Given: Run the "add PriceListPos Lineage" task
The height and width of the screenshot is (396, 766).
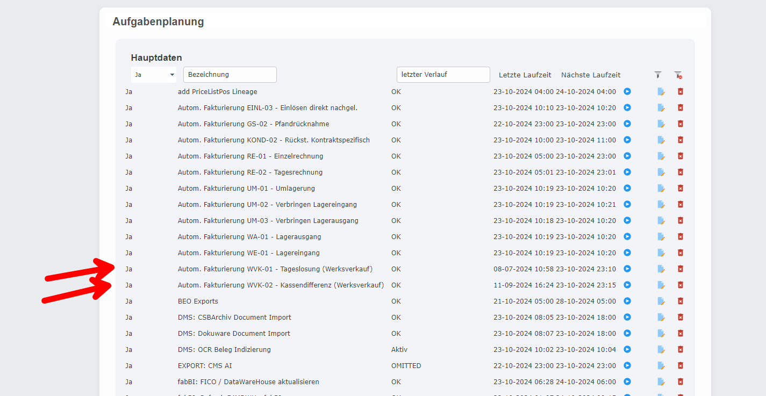Looking at the screenshot, I should (627, 91).
